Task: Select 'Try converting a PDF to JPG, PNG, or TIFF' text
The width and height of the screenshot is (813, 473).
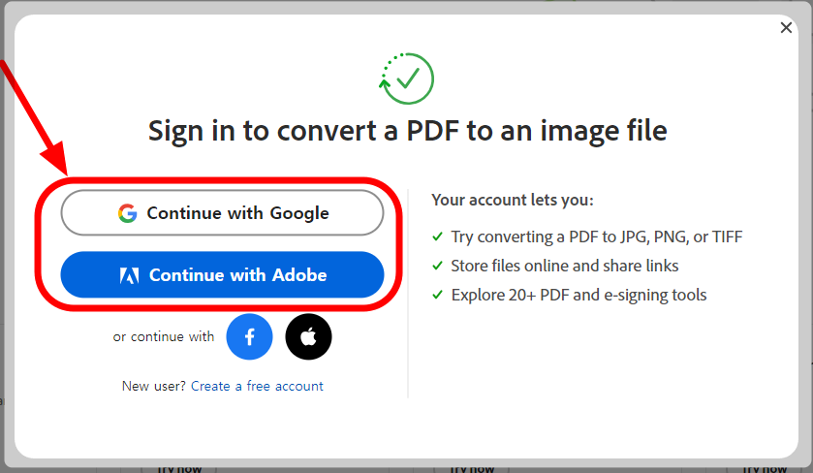Action: 597,237
